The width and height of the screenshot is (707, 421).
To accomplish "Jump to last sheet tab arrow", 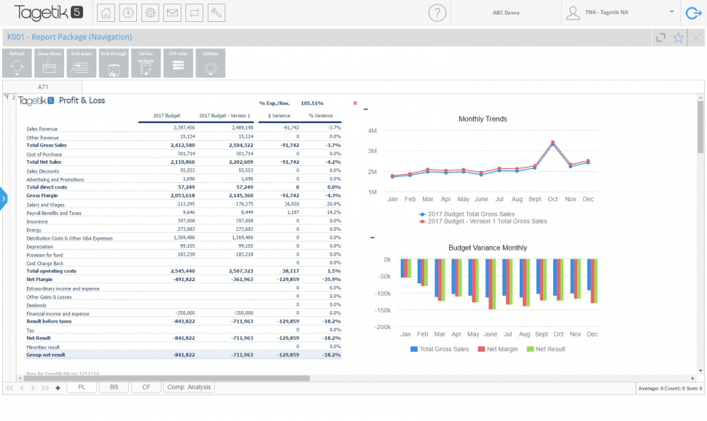I will (x=45, y=387).
